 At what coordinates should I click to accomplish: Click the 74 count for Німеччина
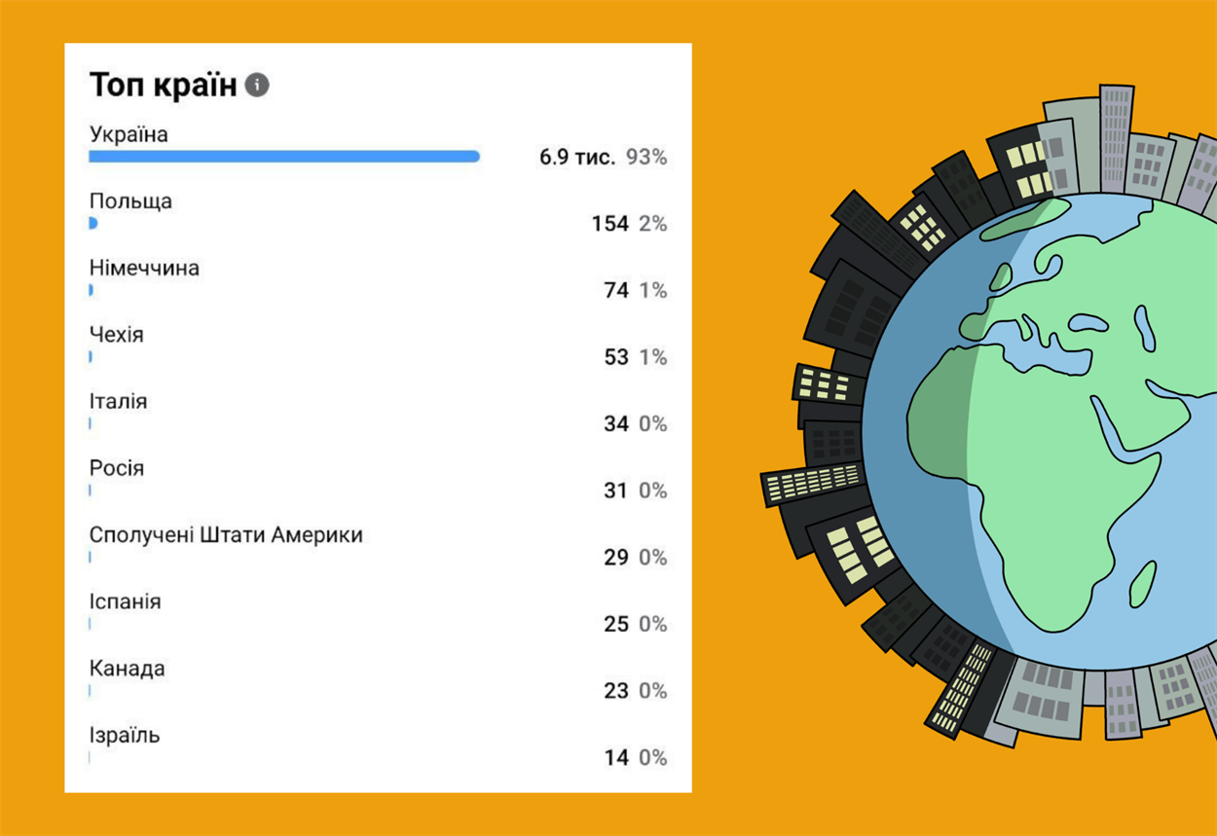point(616,290)
